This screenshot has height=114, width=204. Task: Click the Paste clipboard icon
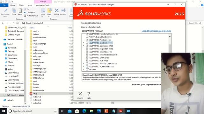[20, 10]
